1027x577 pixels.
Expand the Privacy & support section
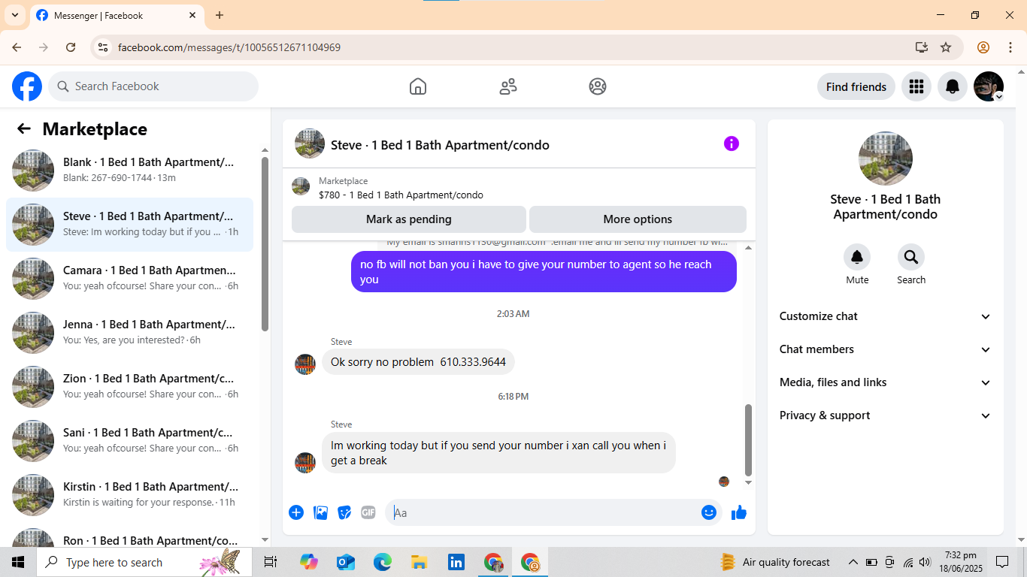(886, 415)
